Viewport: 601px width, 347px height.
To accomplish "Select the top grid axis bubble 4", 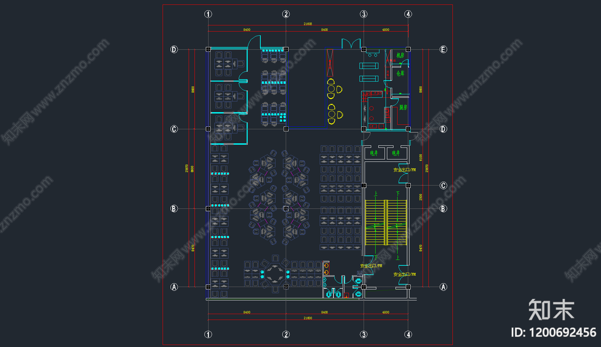I will [x=408, y=14].
